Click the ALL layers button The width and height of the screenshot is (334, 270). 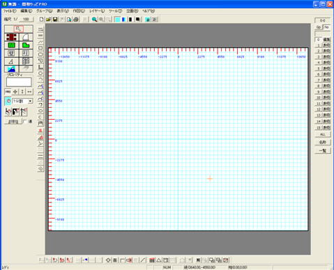322,134
